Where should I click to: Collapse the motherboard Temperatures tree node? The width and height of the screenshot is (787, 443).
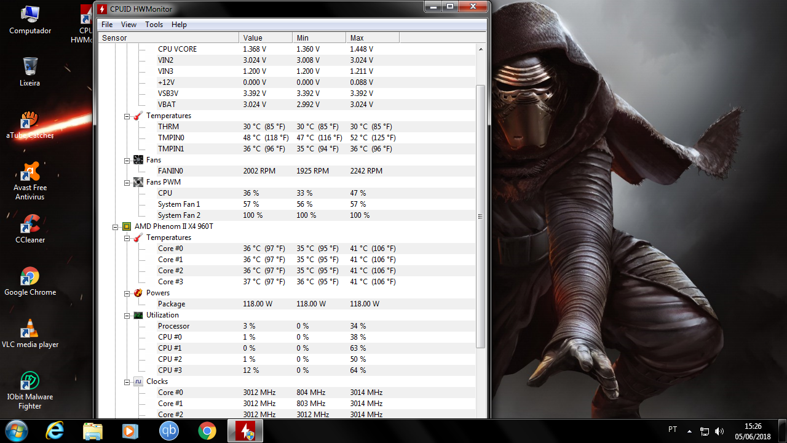(x=127, y=116)
